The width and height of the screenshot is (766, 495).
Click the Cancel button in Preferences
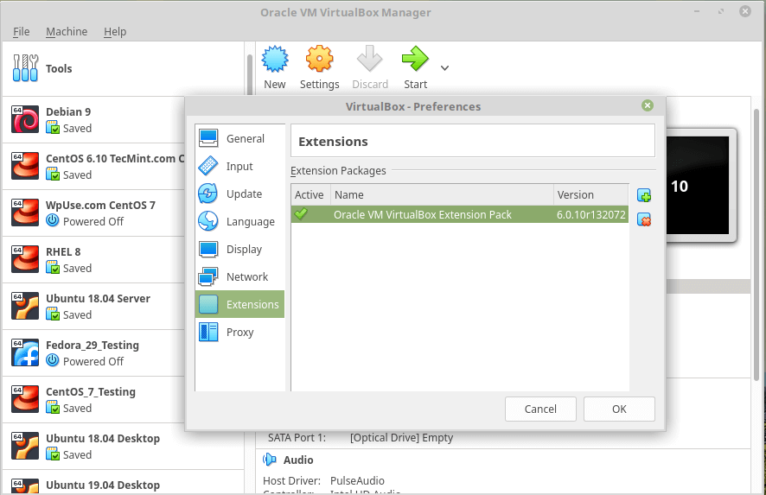pyautogui.click(x=540, y=409)
